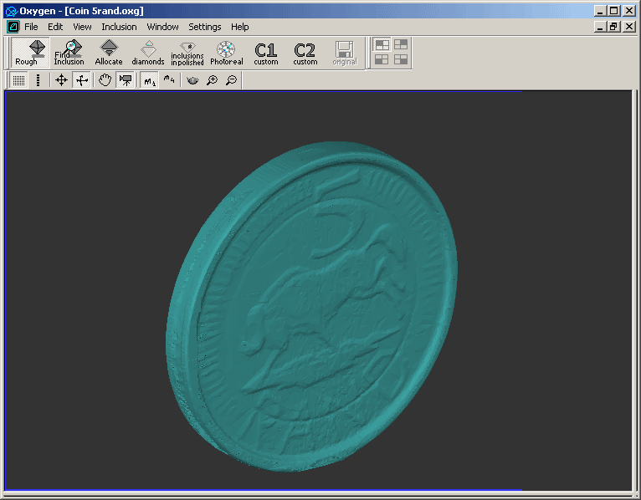
Task: Toggle the bottom-right viewport layout pane
Action: pos(401,59)
